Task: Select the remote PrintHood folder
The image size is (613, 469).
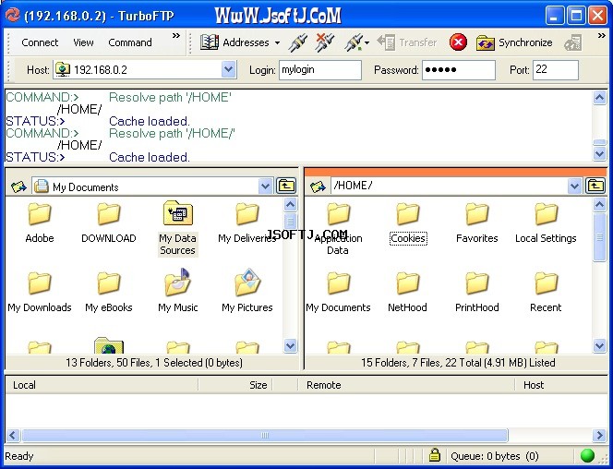Action: click(x=477, y=293)
